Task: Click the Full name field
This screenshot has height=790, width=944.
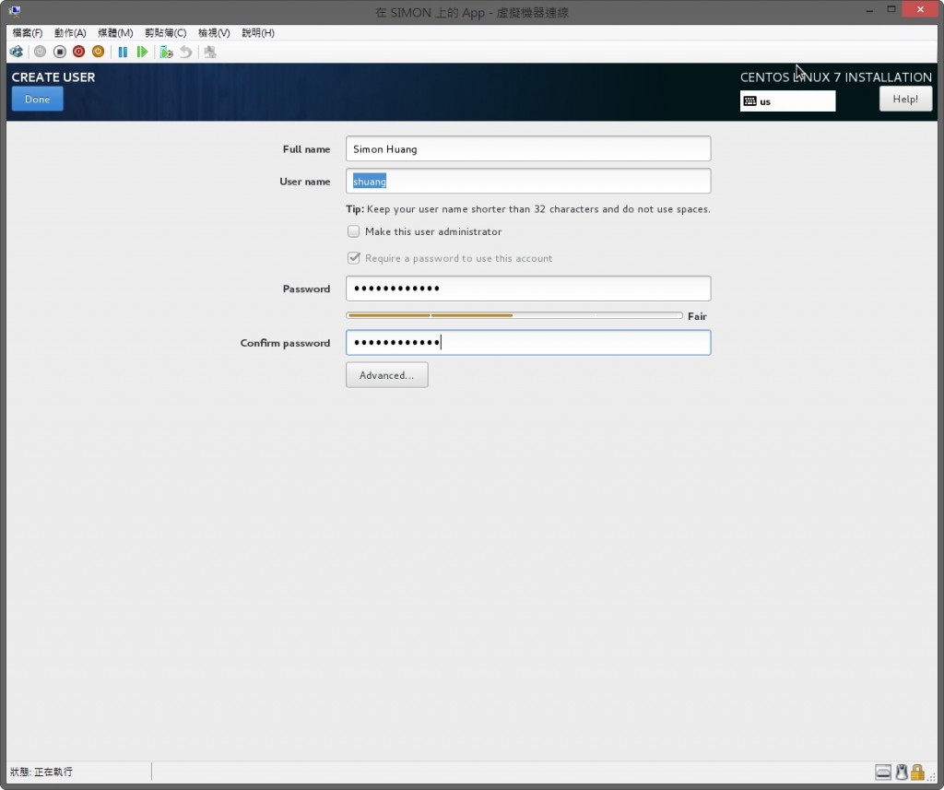Action: (528, 148)
